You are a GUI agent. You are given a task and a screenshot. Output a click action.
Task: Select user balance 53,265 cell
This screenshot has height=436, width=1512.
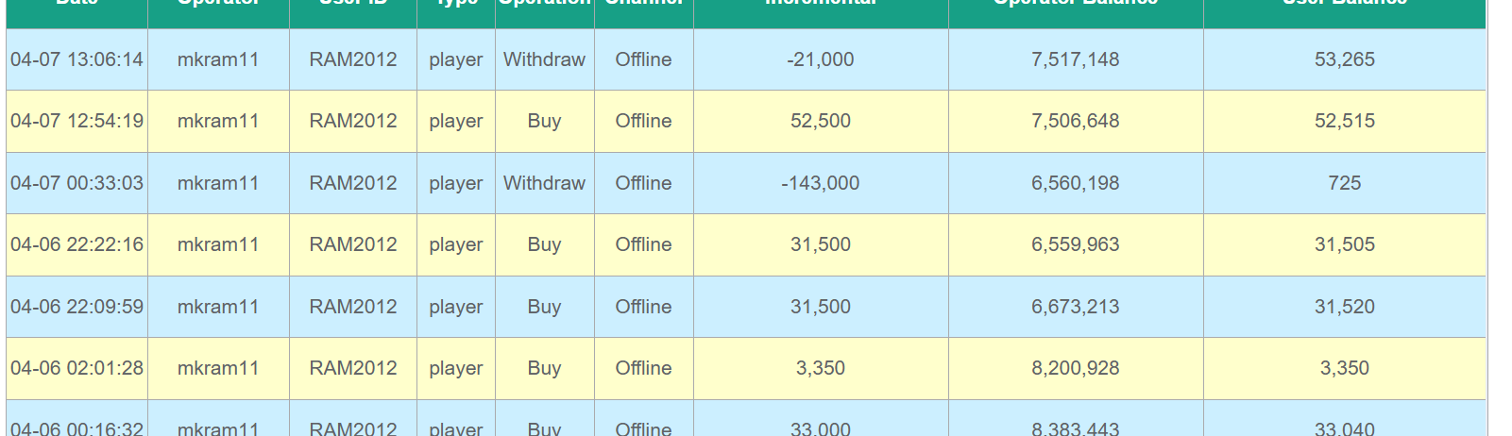point(1344,59)
